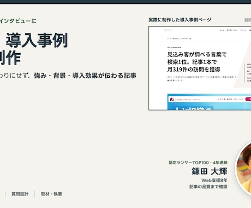Click the profile photo of 鎌田 大輝

point(243,169)
